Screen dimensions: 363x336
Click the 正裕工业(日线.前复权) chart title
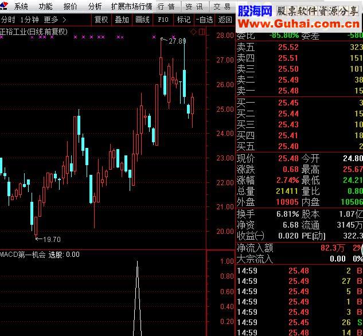pyautogui.click(x=34, y=32)
